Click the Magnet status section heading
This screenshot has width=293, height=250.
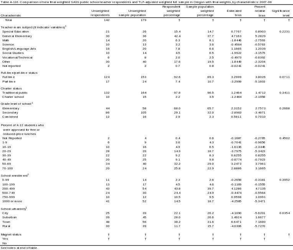point(11,234)
